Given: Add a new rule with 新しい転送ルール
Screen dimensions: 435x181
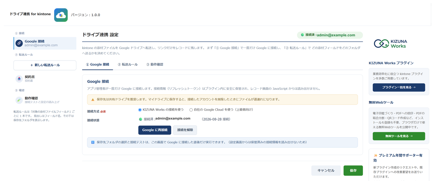Looking at the screenshot, I should click(x=45, y=65).
